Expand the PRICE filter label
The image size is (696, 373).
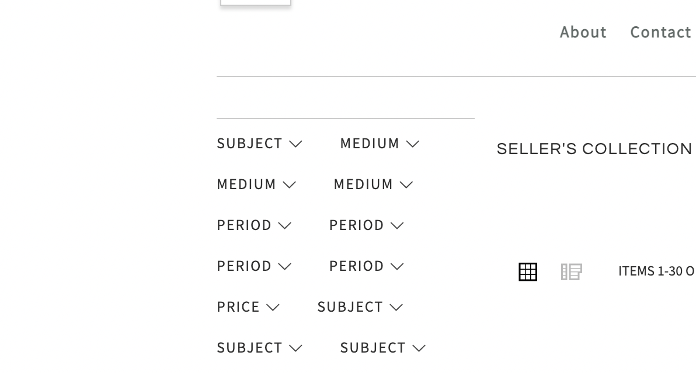pyautogui.click(x=238, y=307)
